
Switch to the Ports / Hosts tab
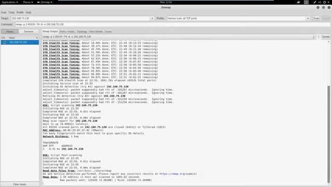[x=67, y=32]
